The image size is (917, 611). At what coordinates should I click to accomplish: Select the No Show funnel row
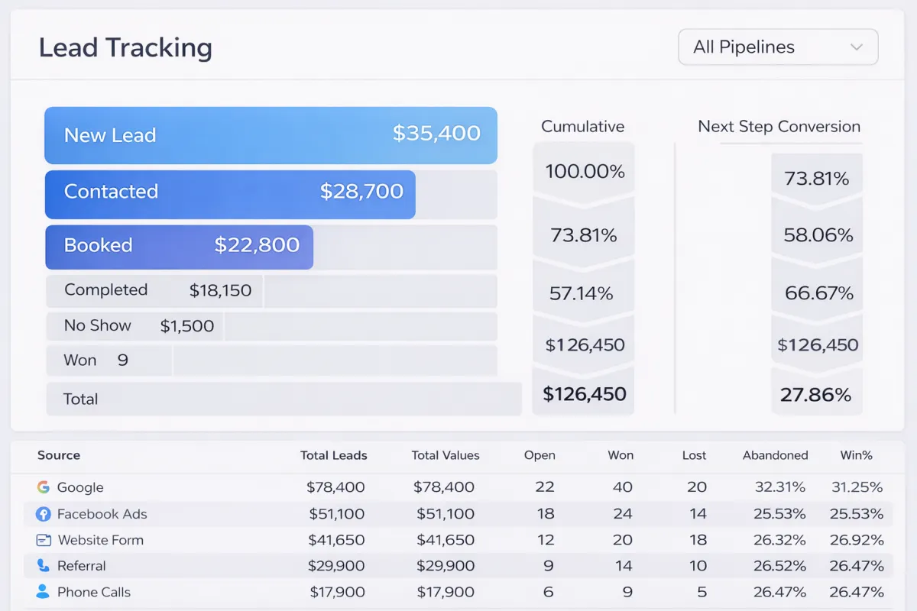(271, 326)
